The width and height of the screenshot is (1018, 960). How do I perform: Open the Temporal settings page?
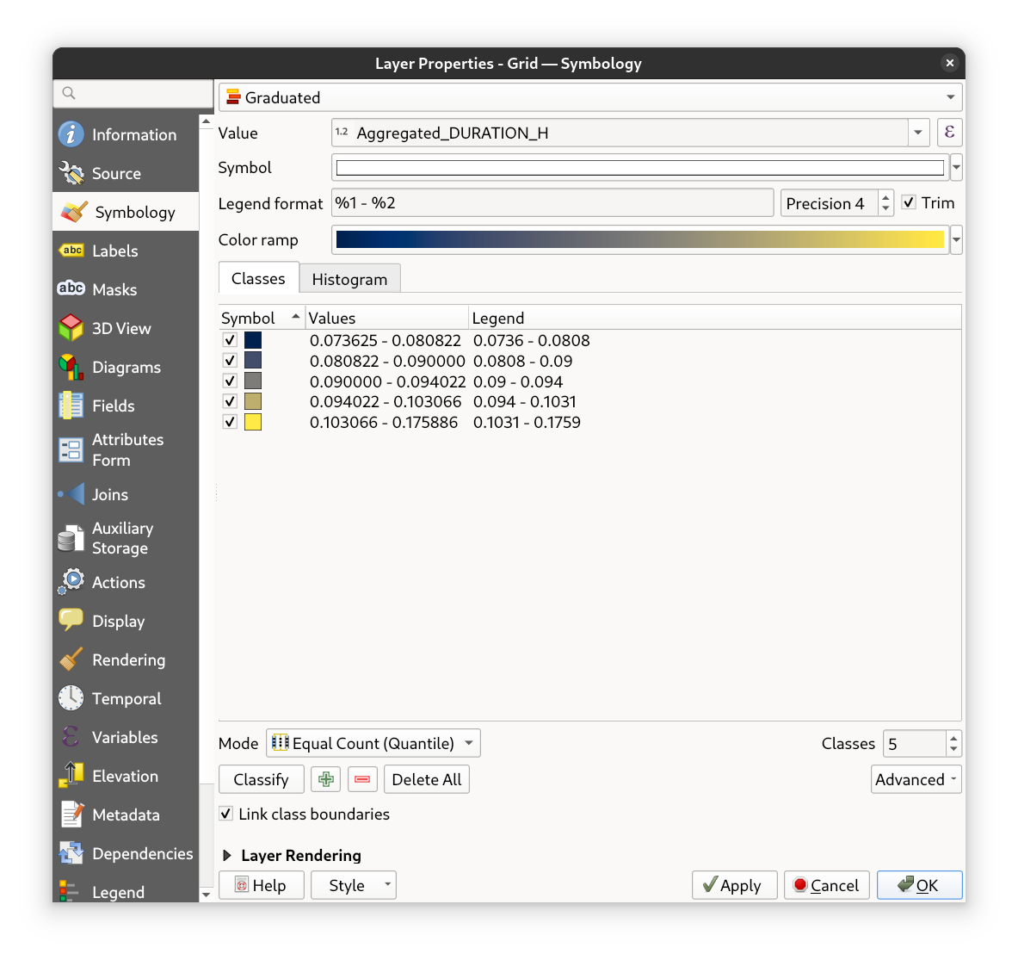point(126,698)
